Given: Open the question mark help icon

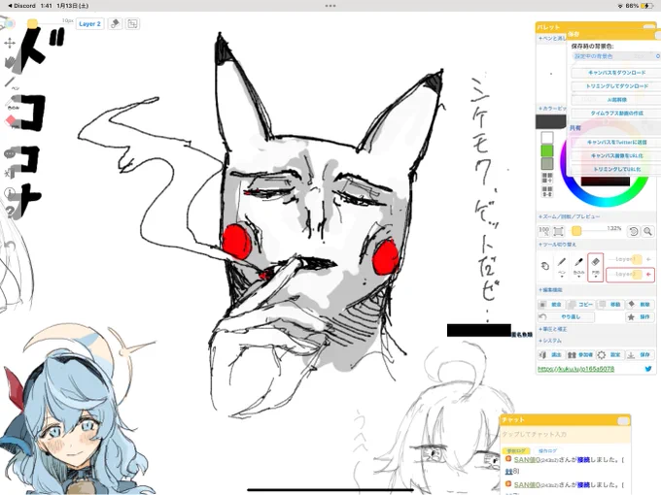Looking at the screenshot, I should (x=10, y=213).
